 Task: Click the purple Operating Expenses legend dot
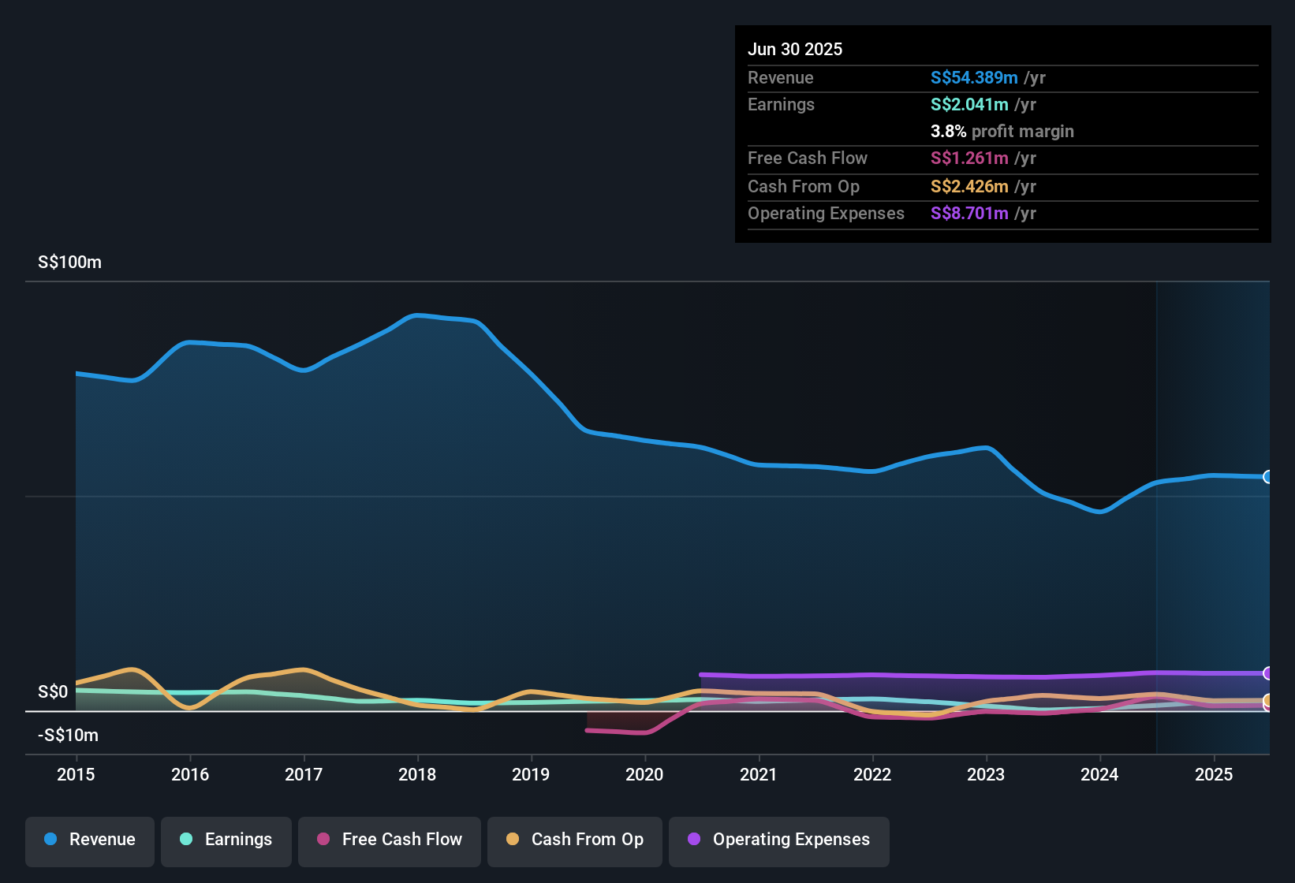pyautogui.click(x=694, y=839)
